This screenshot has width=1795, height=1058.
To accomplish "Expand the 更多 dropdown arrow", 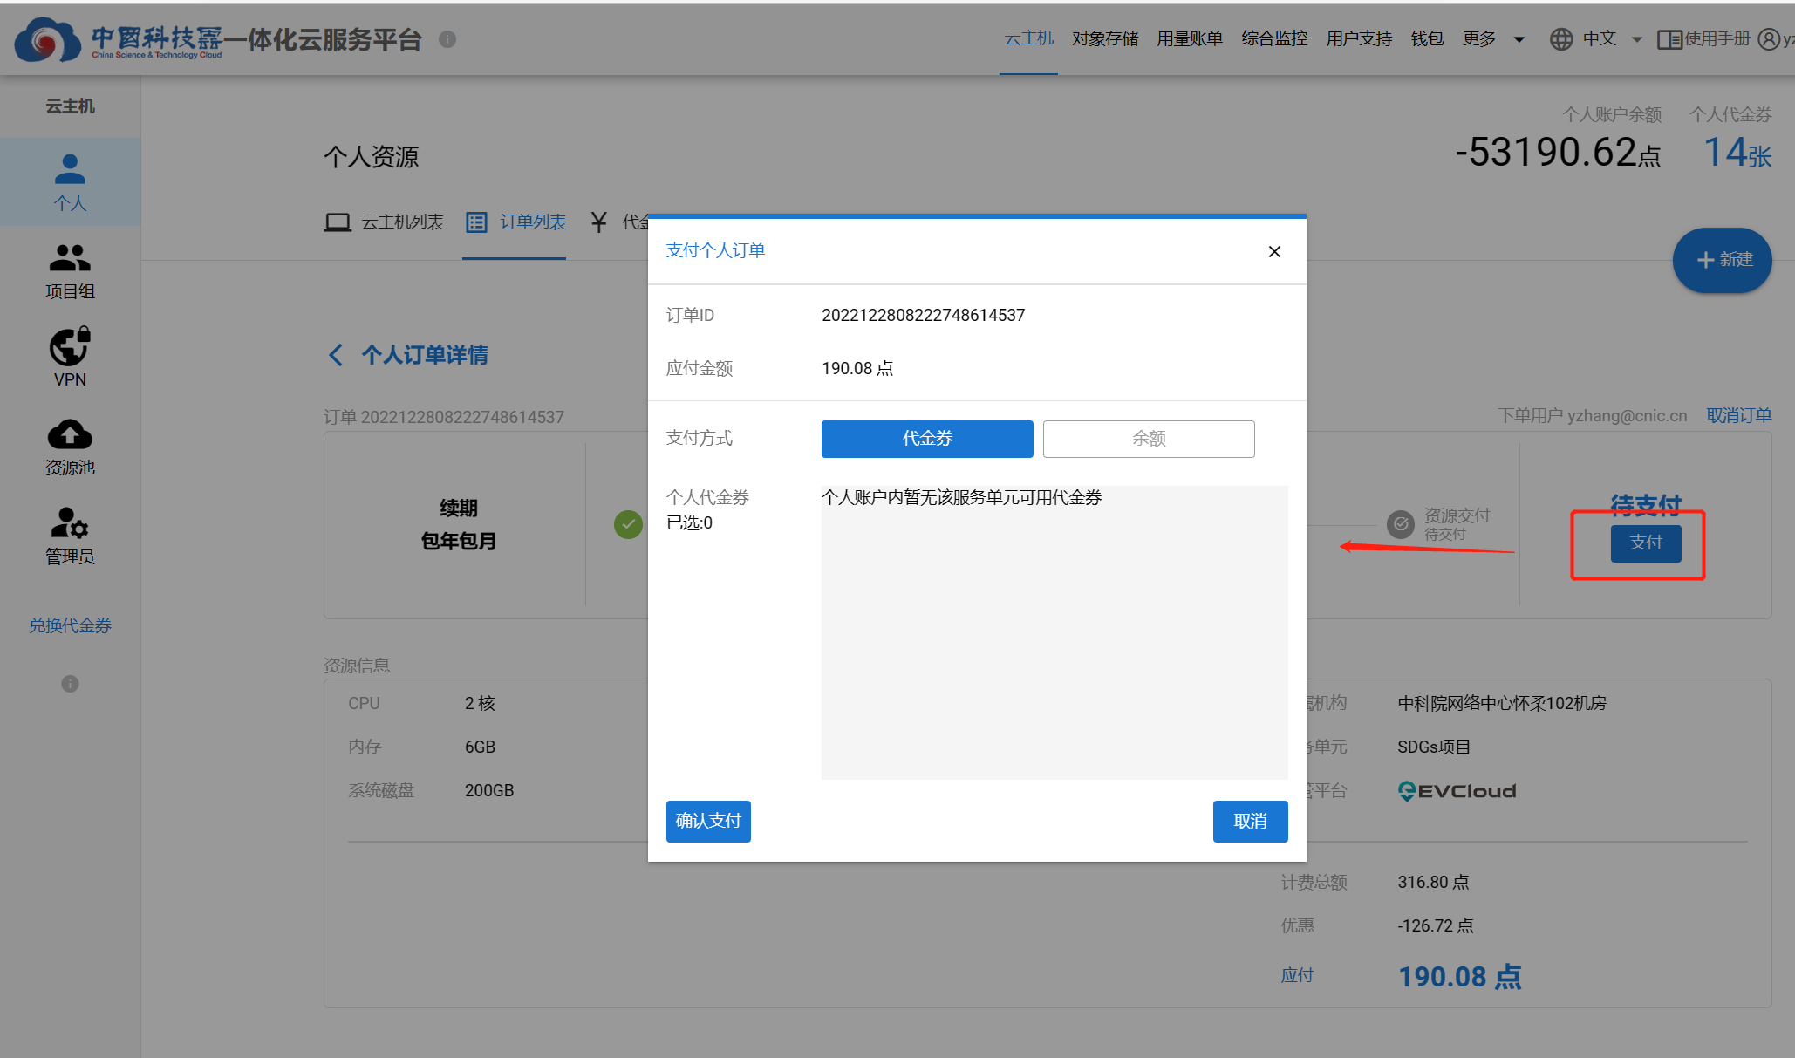I will [x=1519, y=39].
